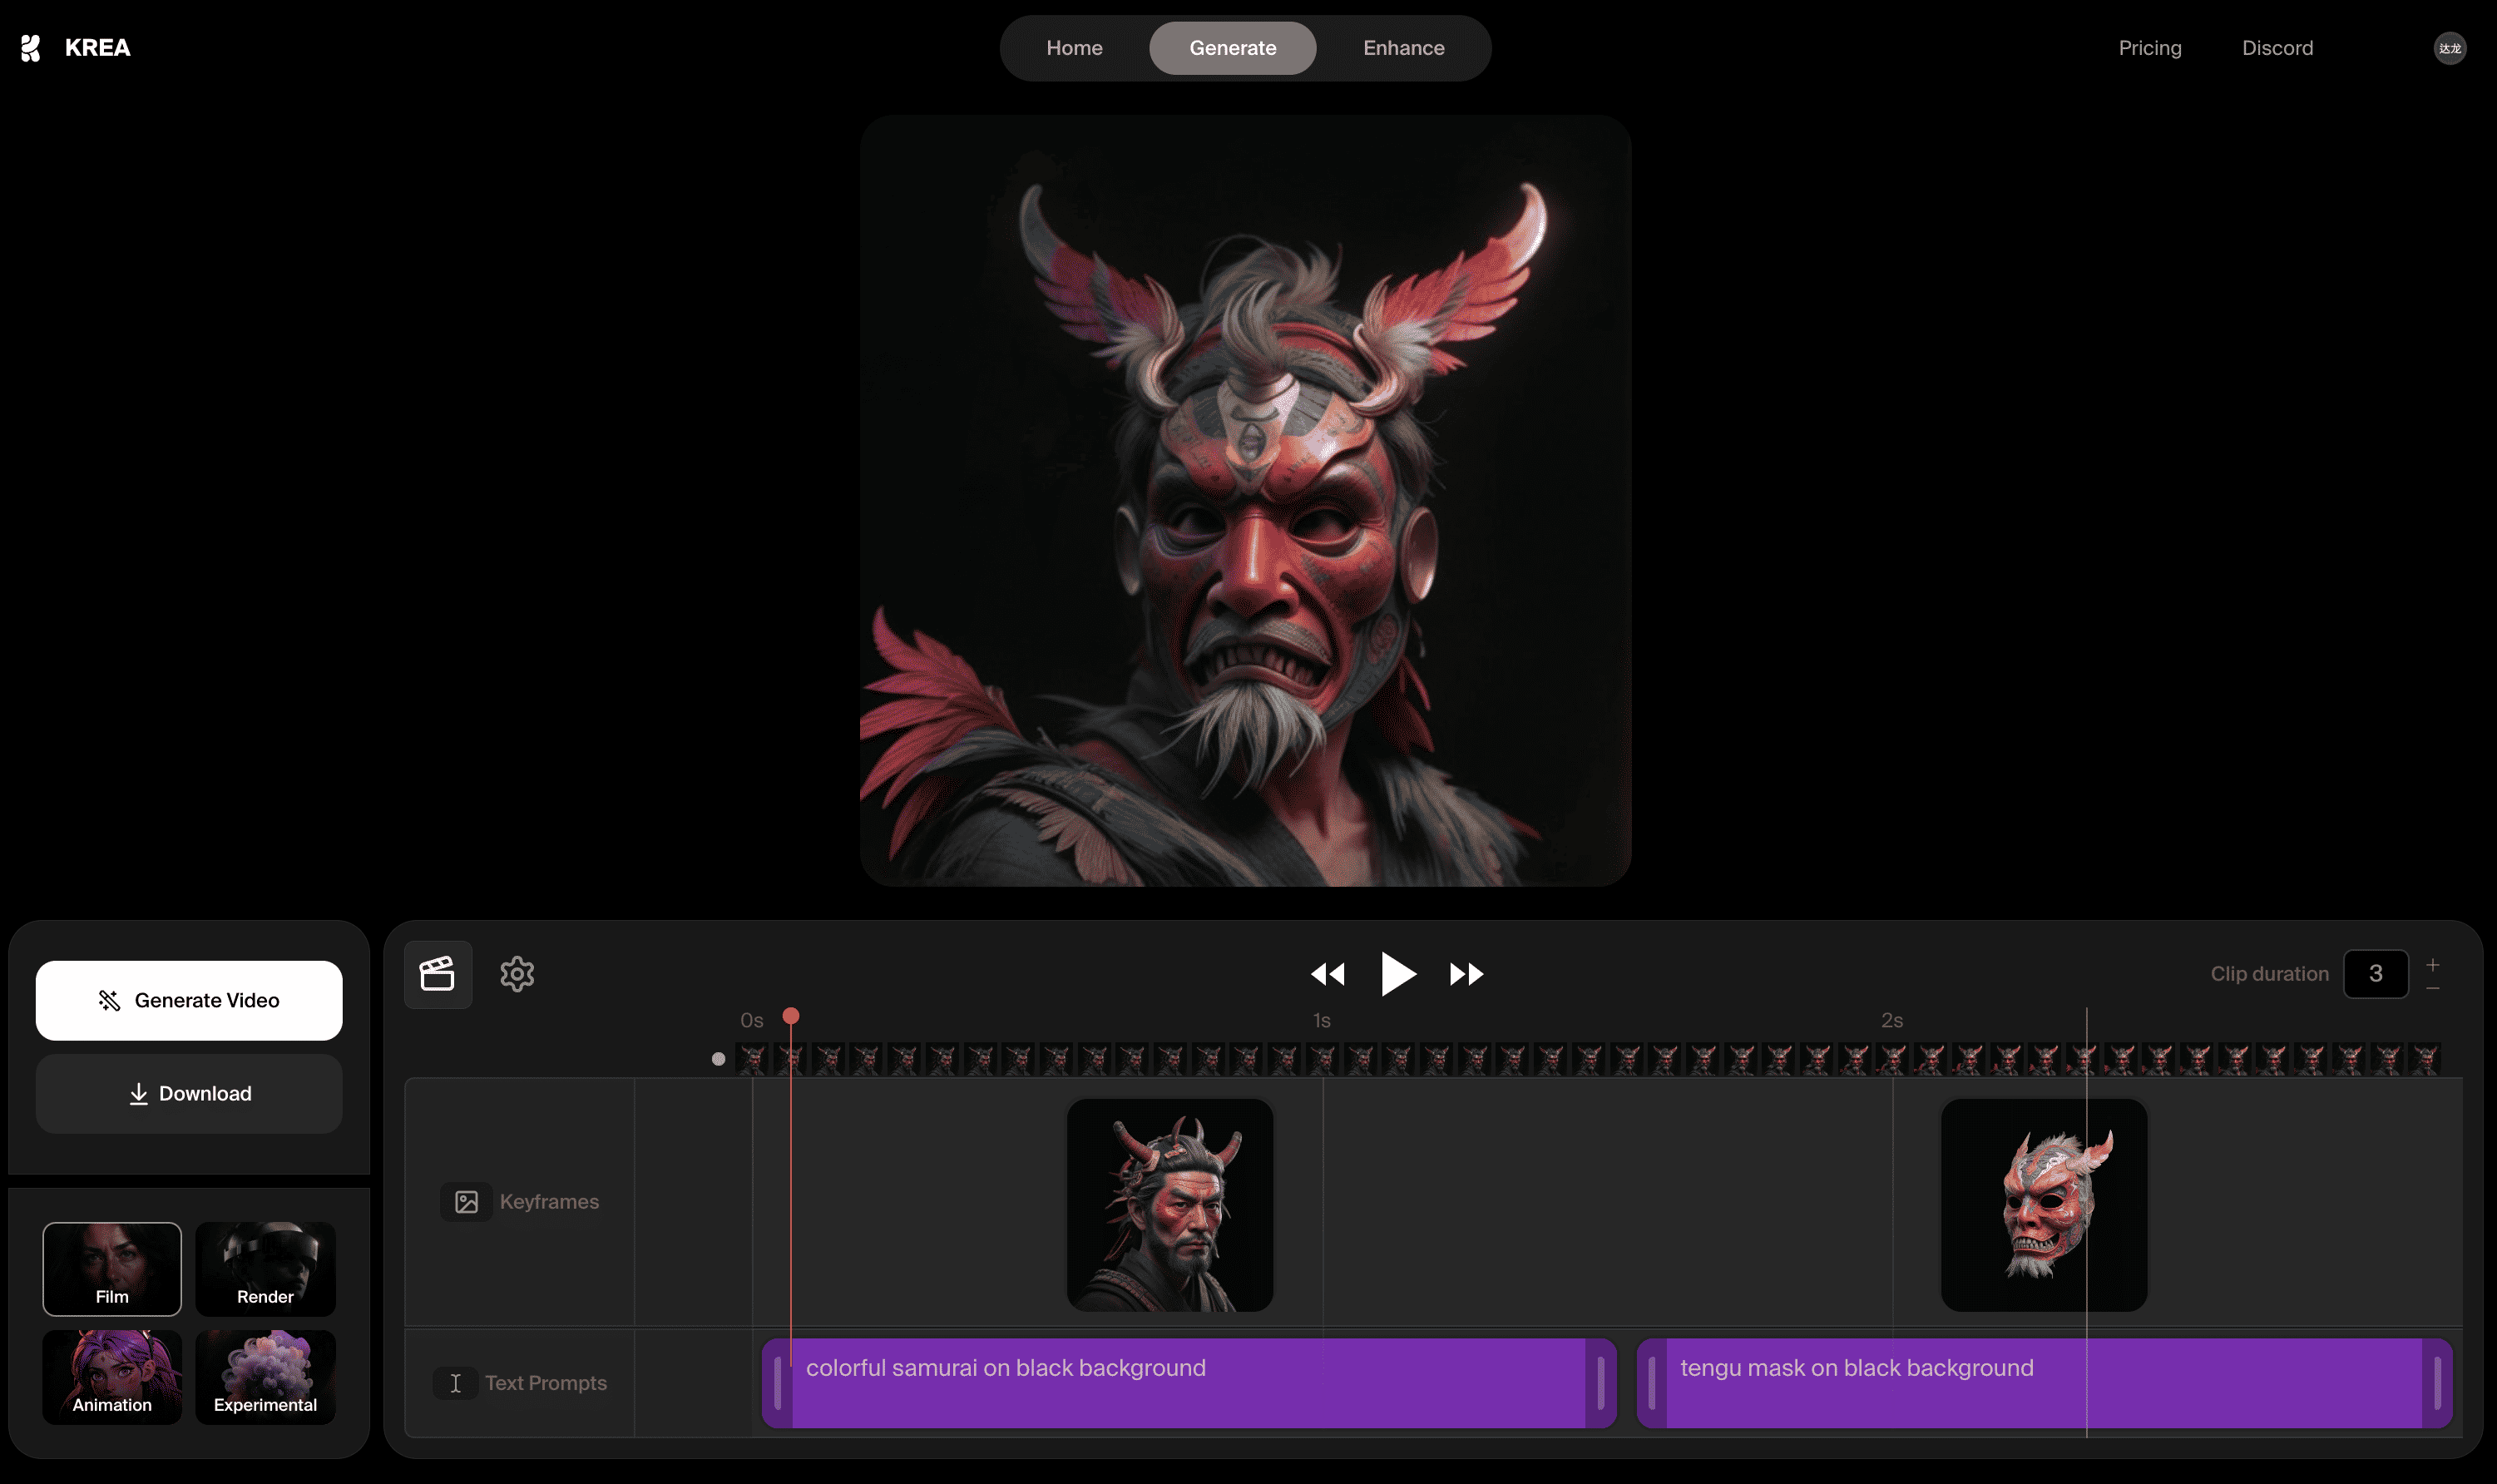Image resolution: width=2497 pixels, height=1484 pixels.
Task: Click the Download button
Action: [x=189, y=1093]
